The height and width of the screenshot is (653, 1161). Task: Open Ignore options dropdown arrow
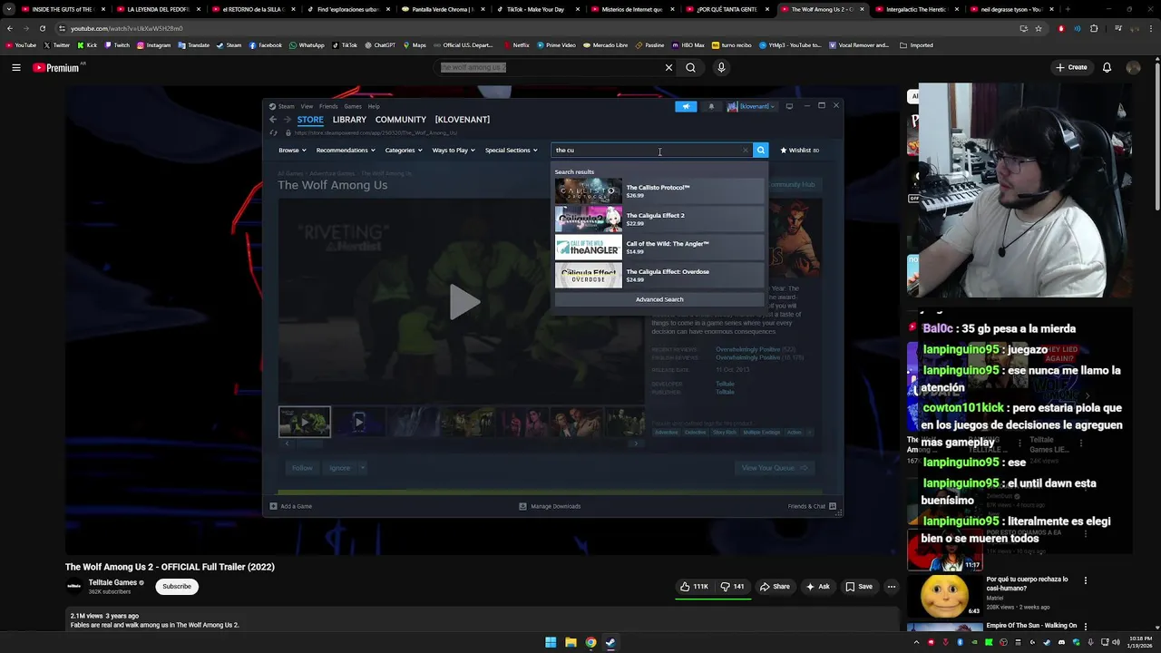click(x=362, y=468)
